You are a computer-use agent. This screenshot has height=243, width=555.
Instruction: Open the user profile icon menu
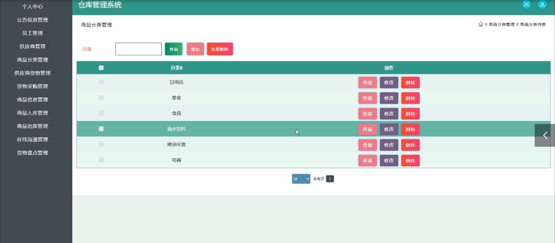[x=542, y=4]
